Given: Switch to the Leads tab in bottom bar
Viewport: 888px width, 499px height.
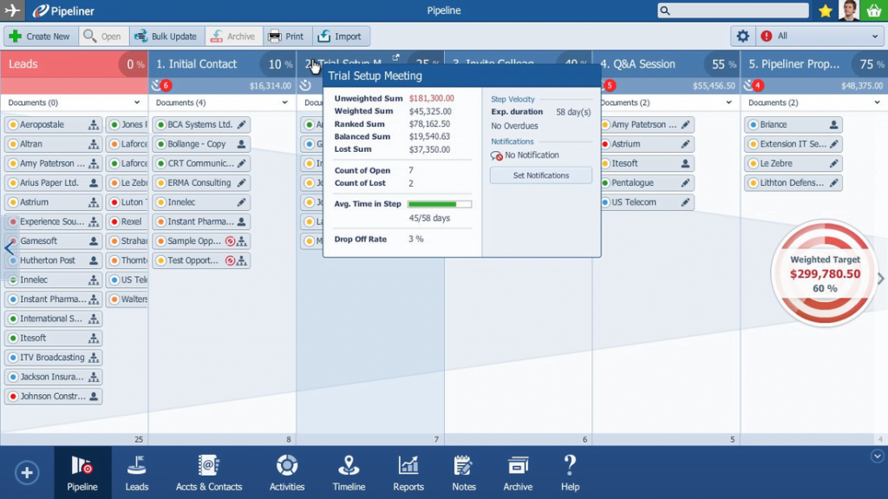Looking at the screenshot, I should [x=137, y=473].
